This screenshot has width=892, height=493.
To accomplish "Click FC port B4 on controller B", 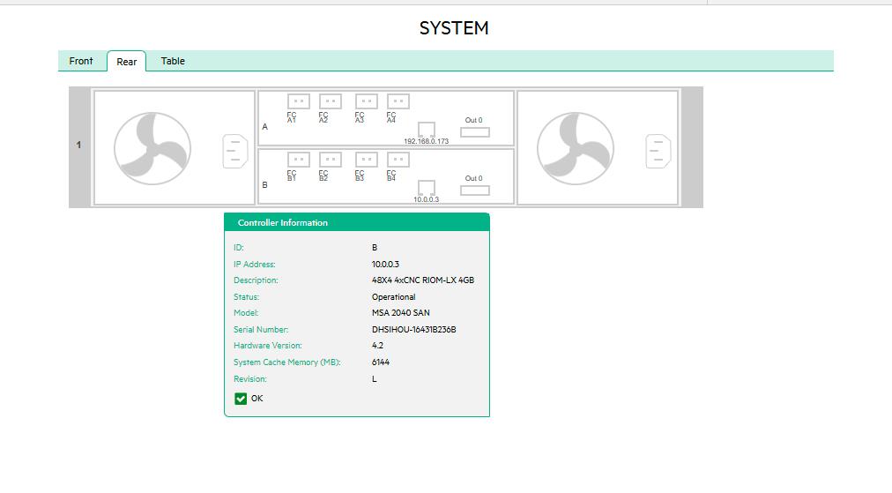I will coord(398,160).
